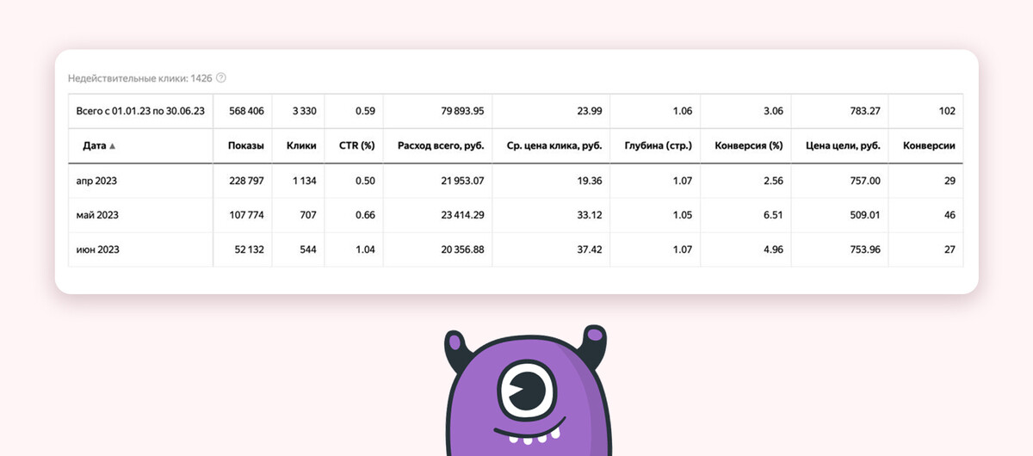Click the total period label Всего с 01.01.23

click(x=140, y=111)
